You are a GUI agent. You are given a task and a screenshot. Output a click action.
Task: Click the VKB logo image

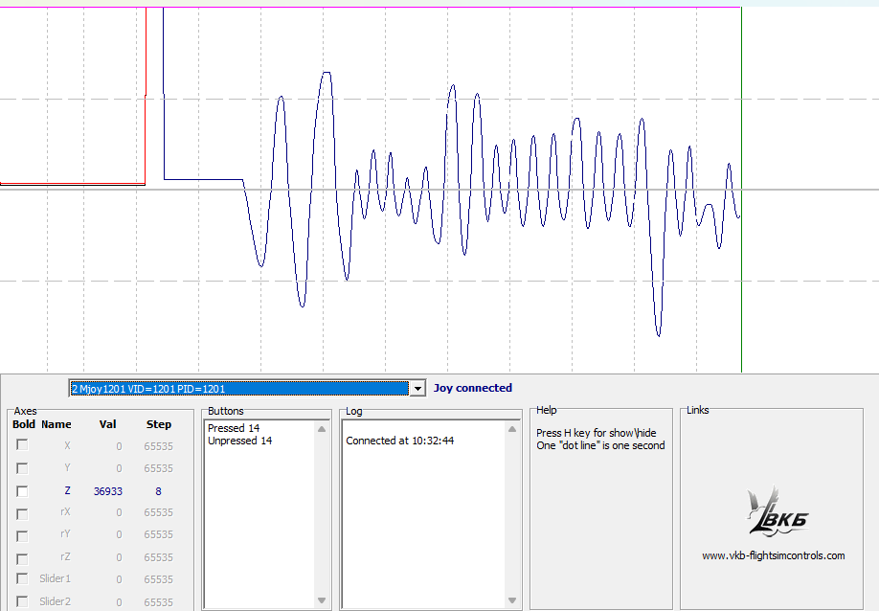click(777, 510)
